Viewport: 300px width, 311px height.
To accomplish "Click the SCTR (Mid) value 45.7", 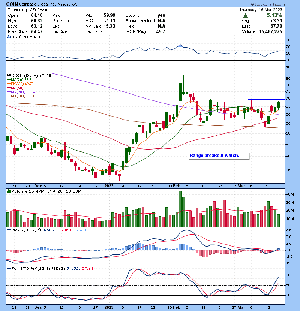I will [x=160, y=31].
